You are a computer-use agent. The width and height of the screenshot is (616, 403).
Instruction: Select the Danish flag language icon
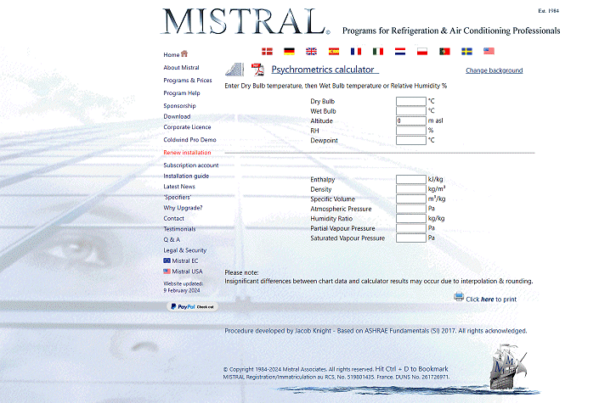click(268, 51)
